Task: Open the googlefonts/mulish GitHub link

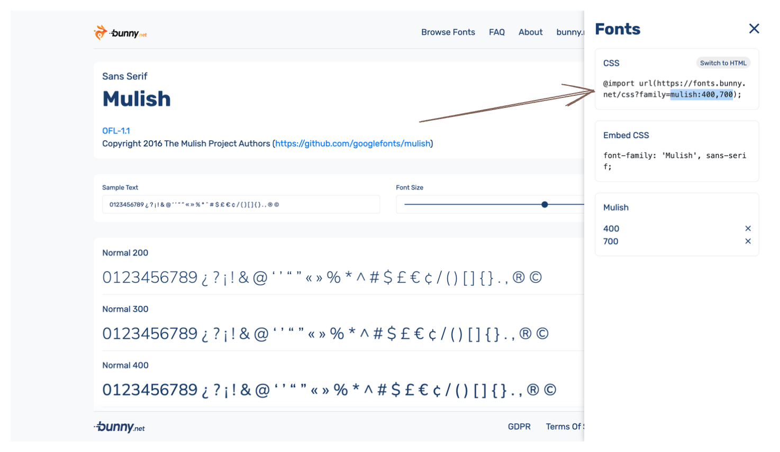Action: [352, 143]
